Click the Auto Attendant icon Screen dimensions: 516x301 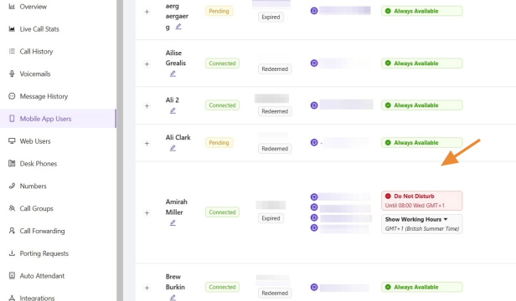tap(12, 276)
